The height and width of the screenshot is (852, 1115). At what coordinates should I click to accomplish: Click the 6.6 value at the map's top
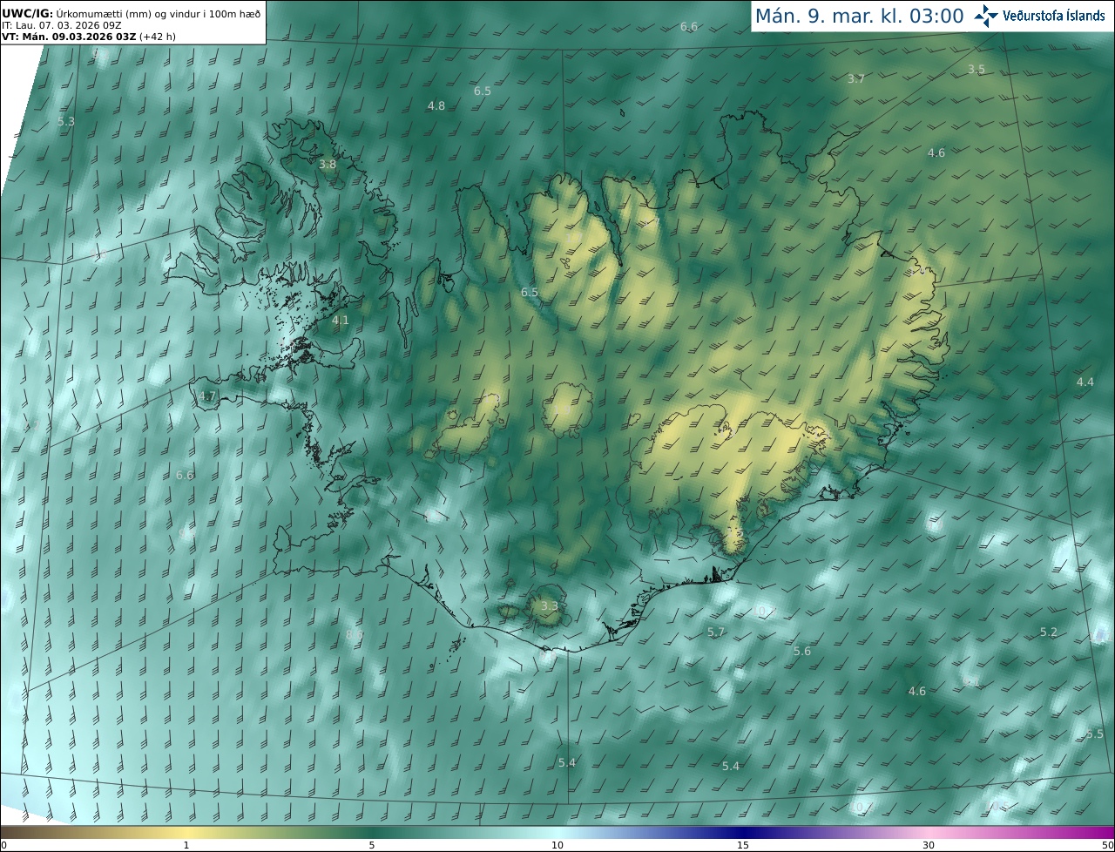pyautogui.click(x=689, y=26)
